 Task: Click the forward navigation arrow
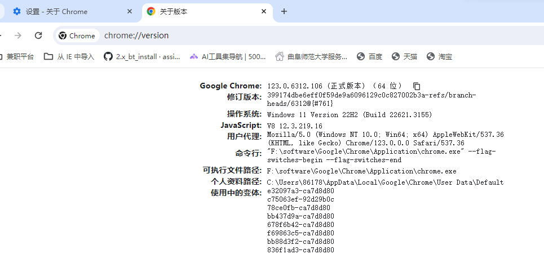[x=18, y=35]
